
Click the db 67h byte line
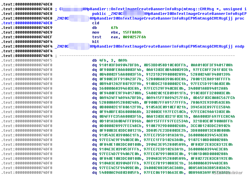[105, 28]
